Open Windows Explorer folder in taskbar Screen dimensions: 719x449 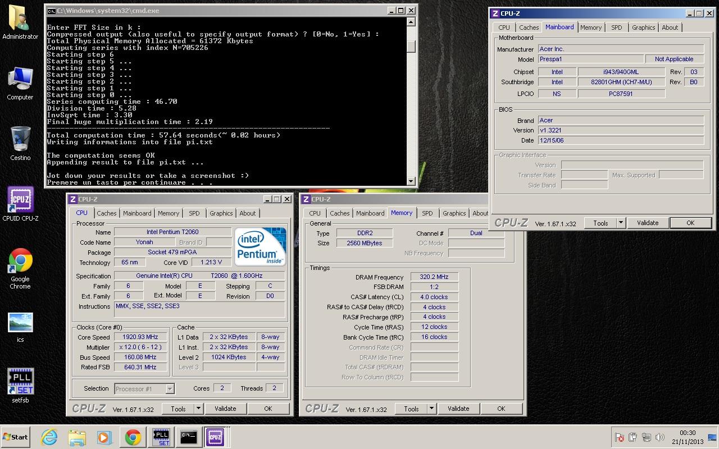[77, 437]
